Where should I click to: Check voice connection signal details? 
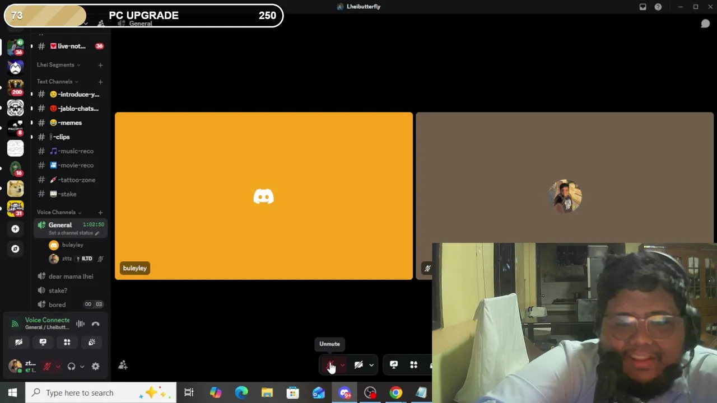point(15,324)
